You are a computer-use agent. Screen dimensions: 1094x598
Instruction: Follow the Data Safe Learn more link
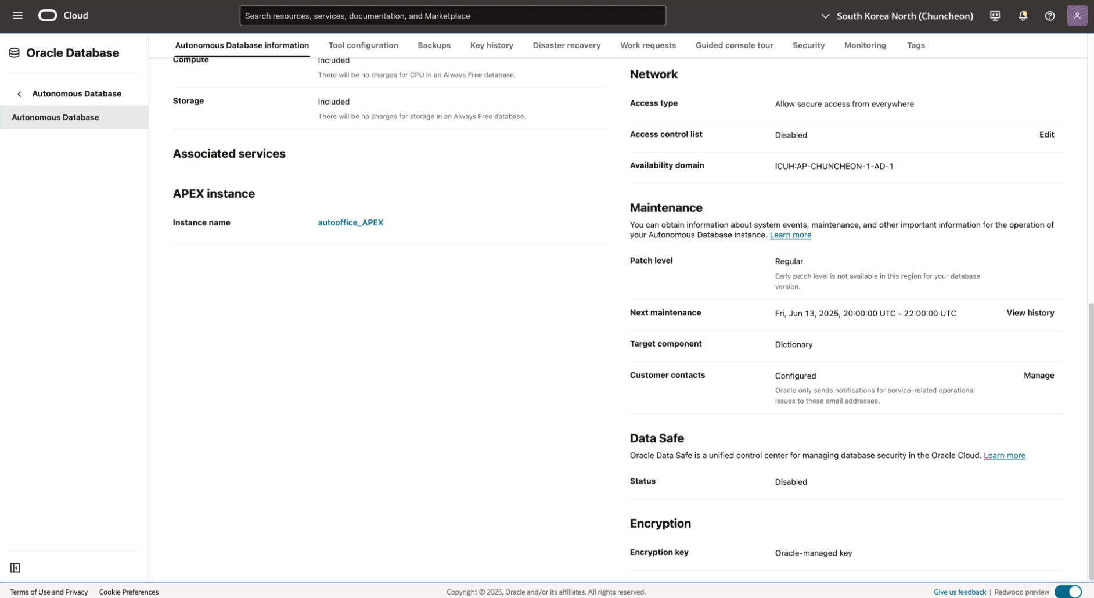pyautogui.click(x=1004, y=456)
